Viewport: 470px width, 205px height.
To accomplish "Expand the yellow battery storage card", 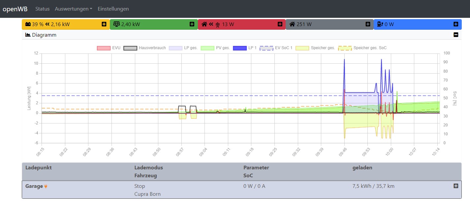I will pos(104,24).
